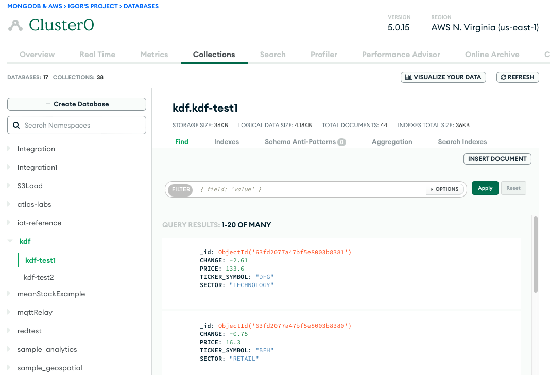Click TICKER_SYMBOL value "DFG"
The image size is (550, 375).
(x=265, y=277)
